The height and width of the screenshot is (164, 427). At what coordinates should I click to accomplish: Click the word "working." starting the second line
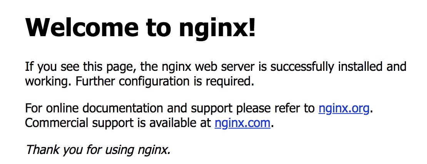pos(48,82)
